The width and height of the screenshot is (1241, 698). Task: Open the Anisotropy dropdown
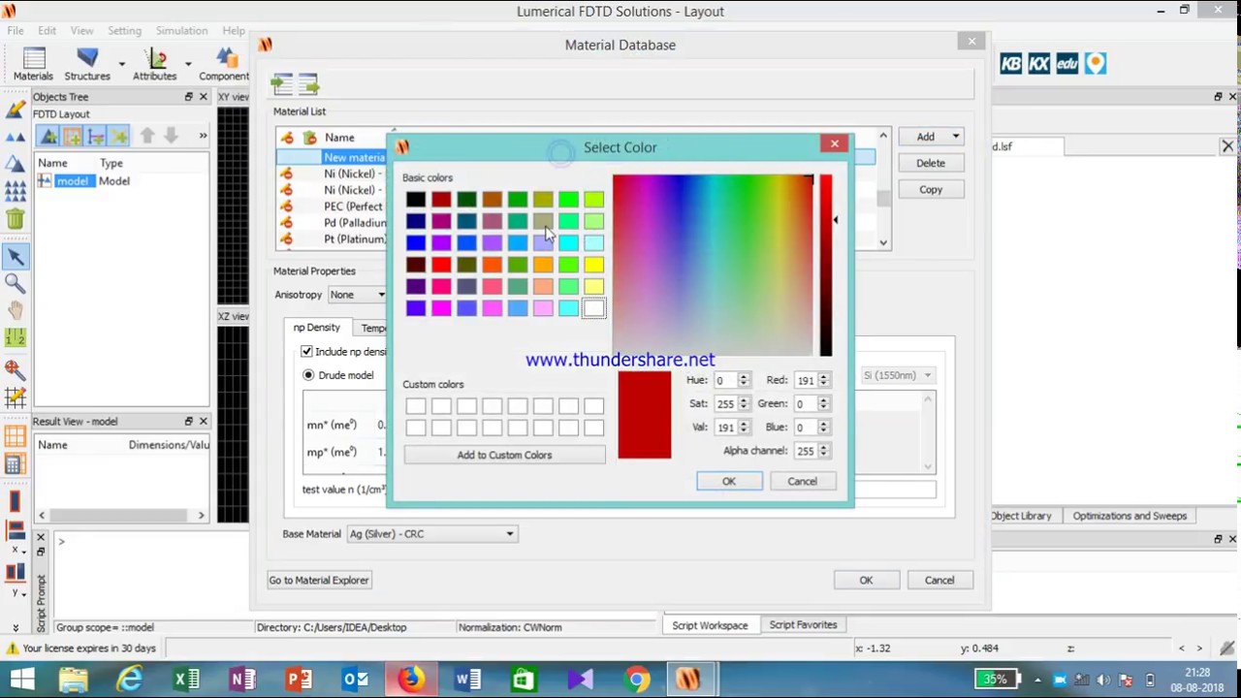point(357,295)
